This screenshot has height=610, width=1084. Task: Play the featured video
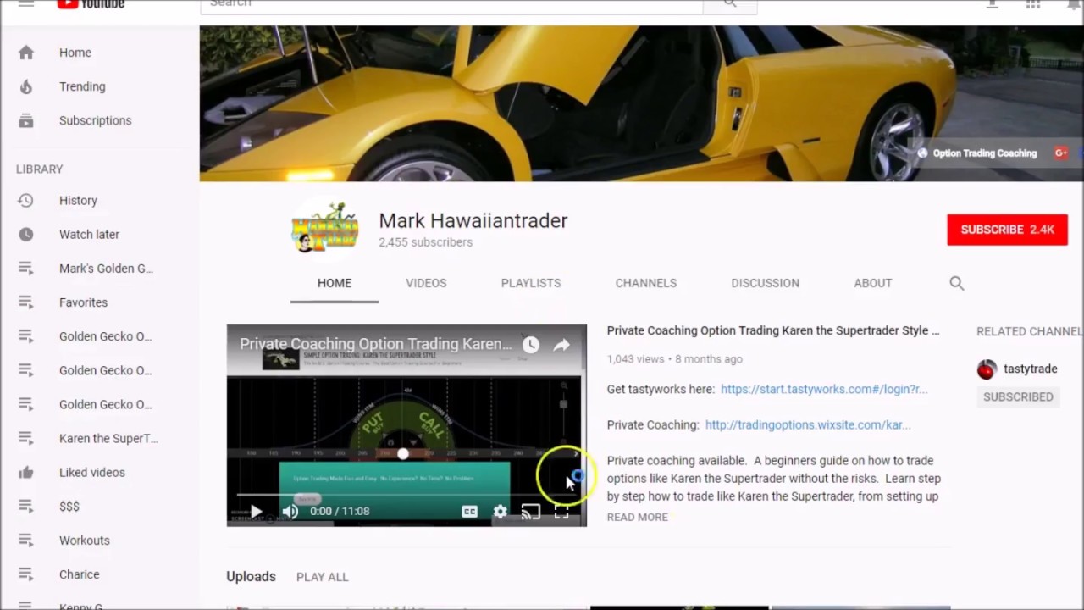[x=256, y=511]
